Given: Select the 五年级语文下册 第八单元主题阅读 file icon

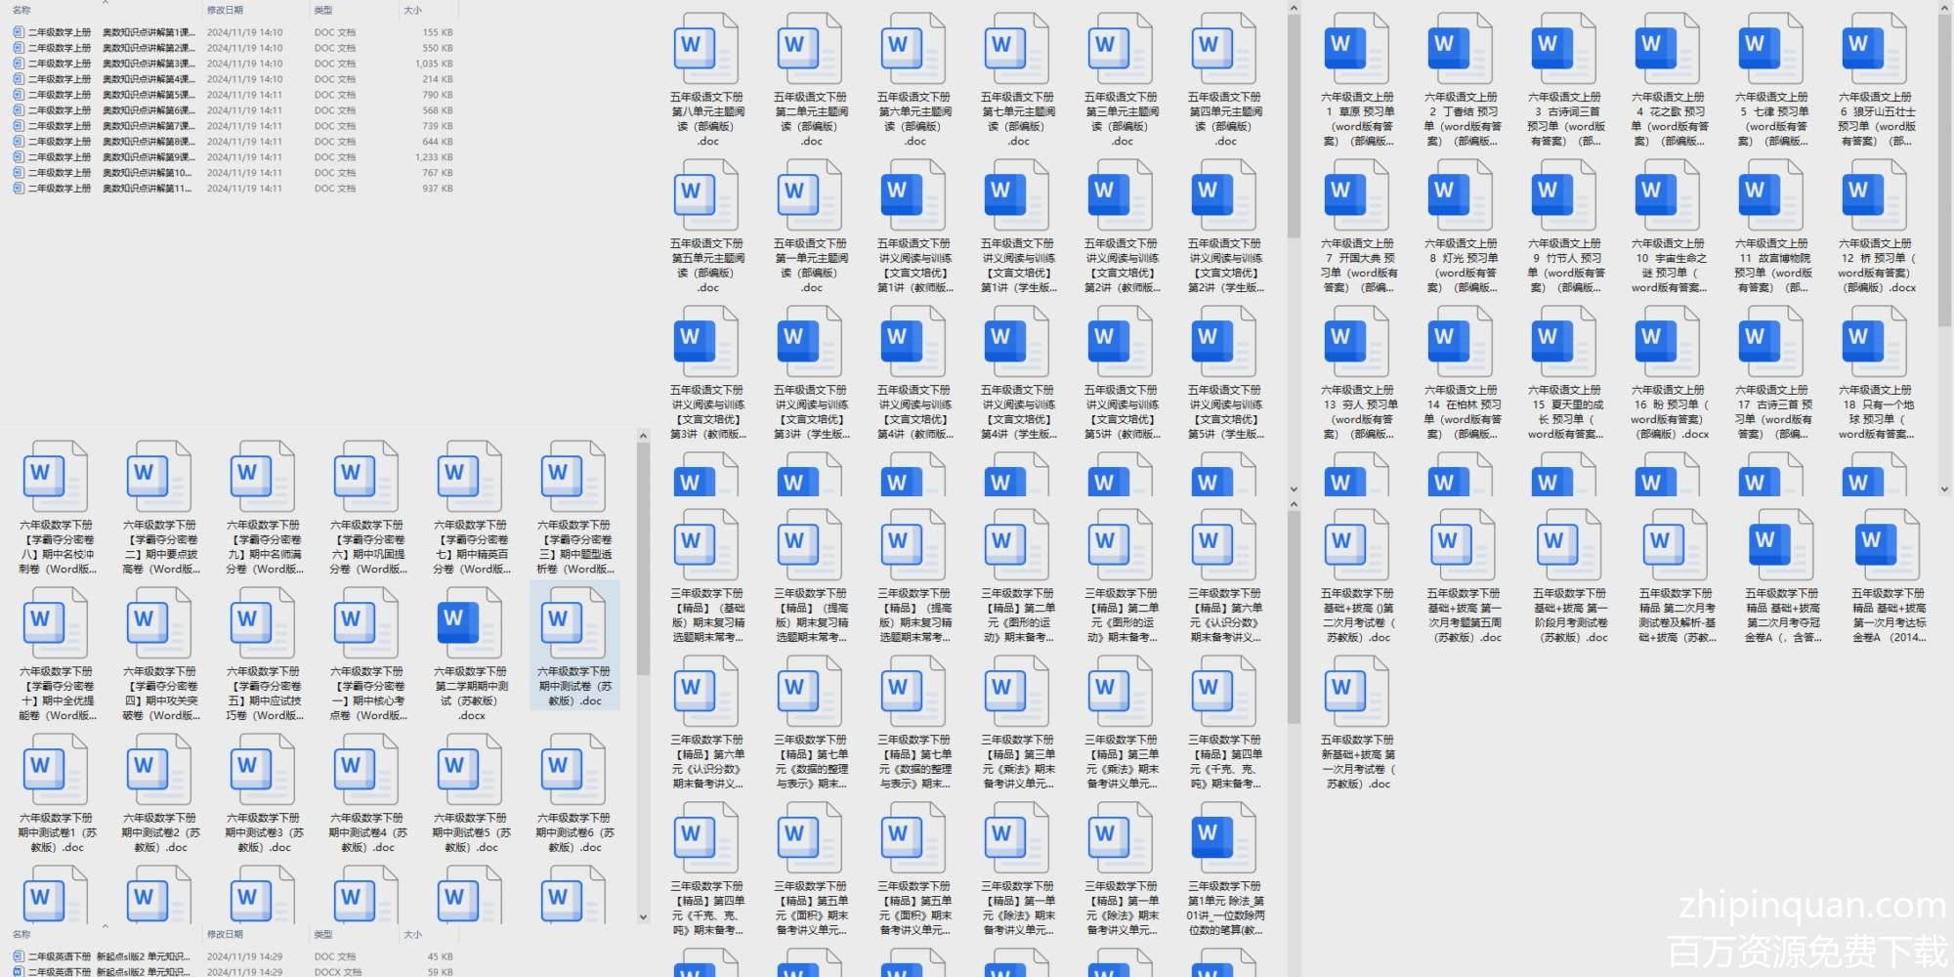Looking at the screenshot, I should pyautogui.click(x=706, y=48).
